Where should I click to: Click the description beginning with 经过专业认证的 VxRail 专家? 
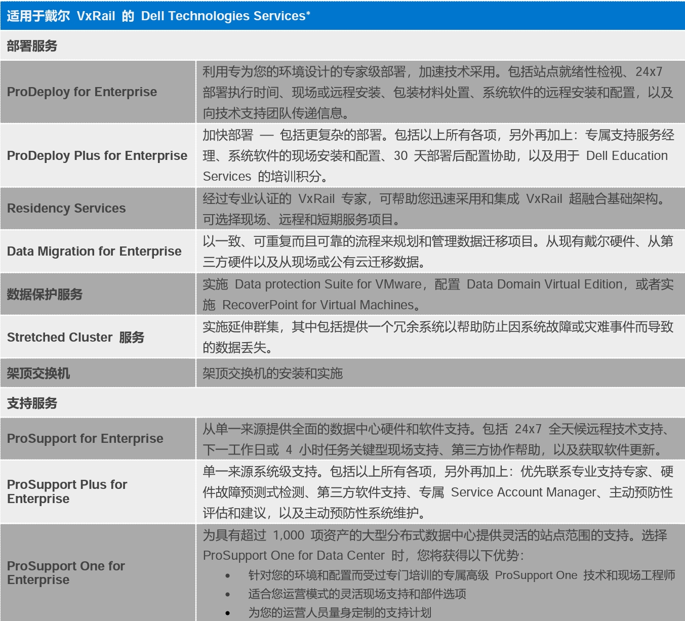(x=434, y=209)
